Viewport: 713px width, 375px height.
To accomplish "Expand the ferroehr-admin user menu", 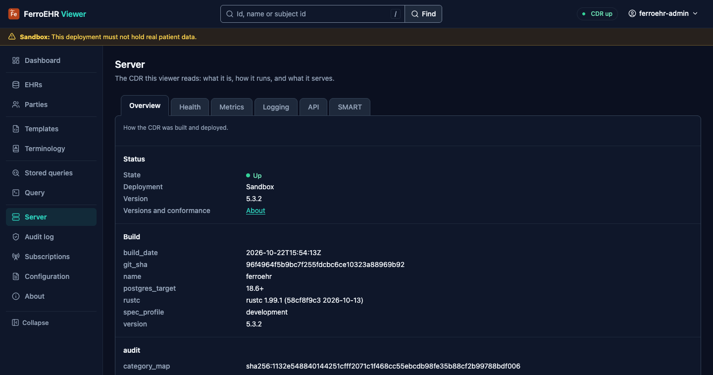I will (663, 14).
